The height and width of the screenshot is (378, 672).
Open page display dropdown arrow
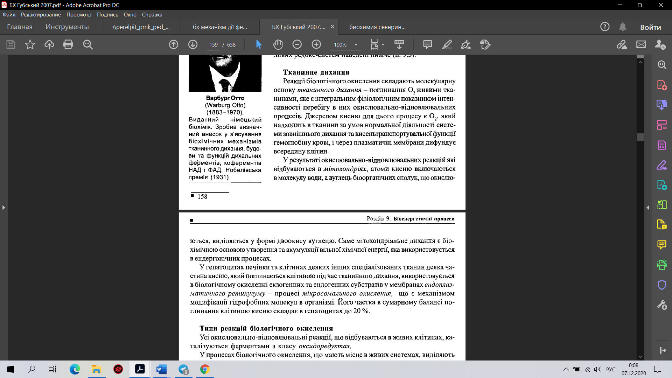pyautogui.click(x=383, y=45)
